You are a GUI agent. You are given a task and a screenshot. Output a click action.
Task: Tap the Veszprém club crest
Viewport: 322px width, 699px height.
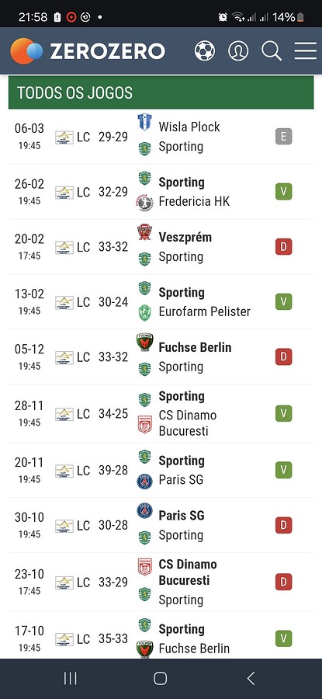[x=144, y=232]
